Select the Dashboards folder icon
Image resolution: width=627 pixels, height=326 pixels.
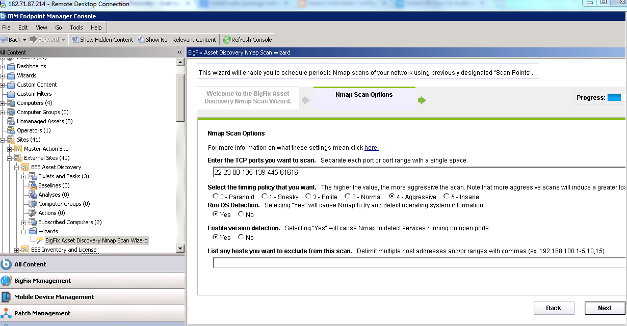tap(11, 66)
